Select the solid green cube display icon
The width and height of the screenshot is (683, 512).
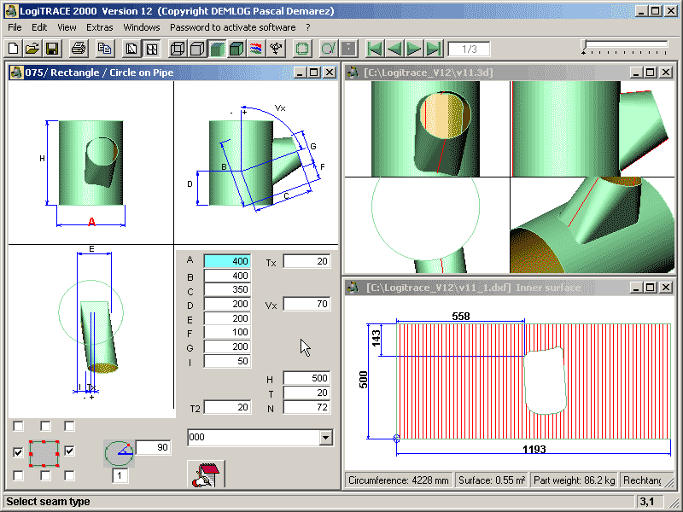tap(236, 49)
